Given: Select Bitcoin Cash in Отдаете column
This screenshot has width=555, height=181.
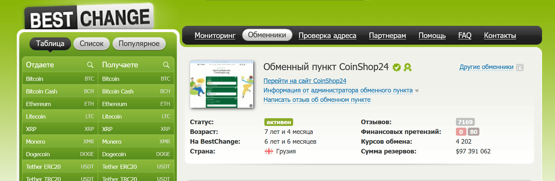Looking at the screenshot, I should (x=60, y=91).
